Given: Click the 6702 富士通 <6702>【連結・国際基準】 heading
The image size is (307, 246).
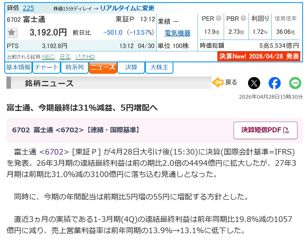Looking at the screenshot, I should click(x=76, y=130).
